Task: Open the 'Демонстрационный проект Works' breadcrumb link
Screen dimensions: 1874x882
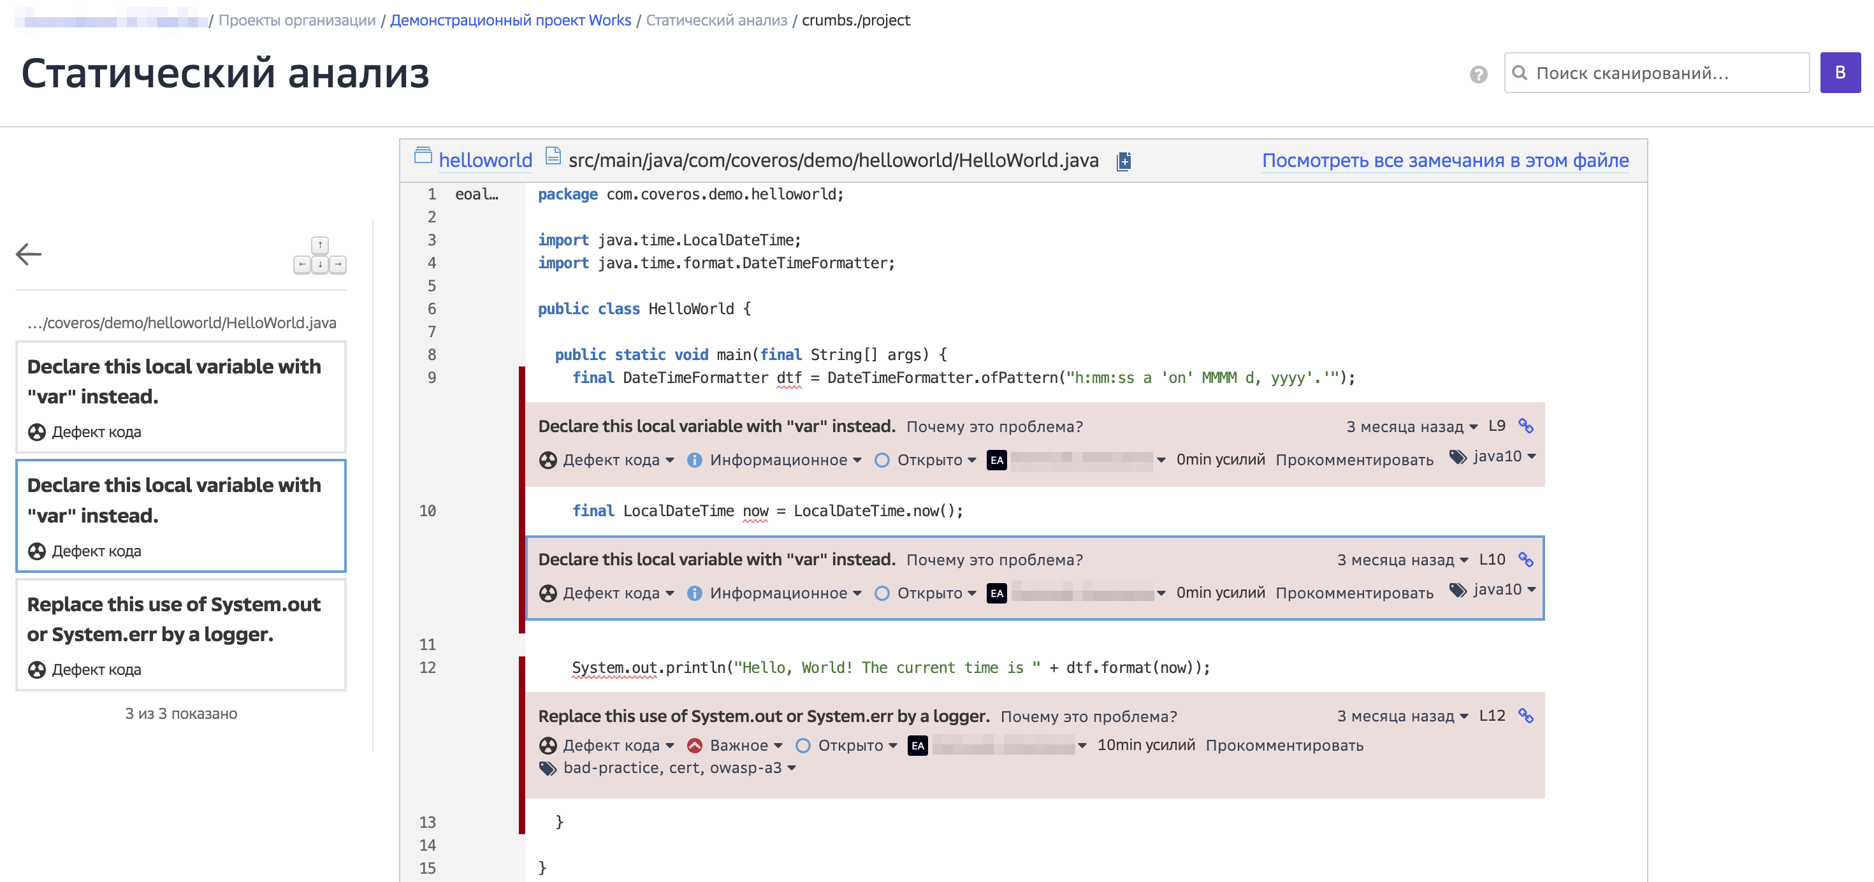Action: click(x=510, y=20)
